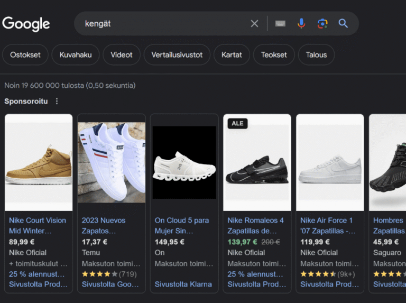406x303 pixels.
Task: Open Nike Air Force 1 '07 link
Action: tap(328, 226)
